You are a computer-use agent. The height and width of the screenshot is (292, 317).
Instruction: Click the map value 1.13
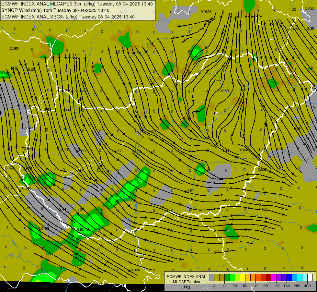(226, 150)
